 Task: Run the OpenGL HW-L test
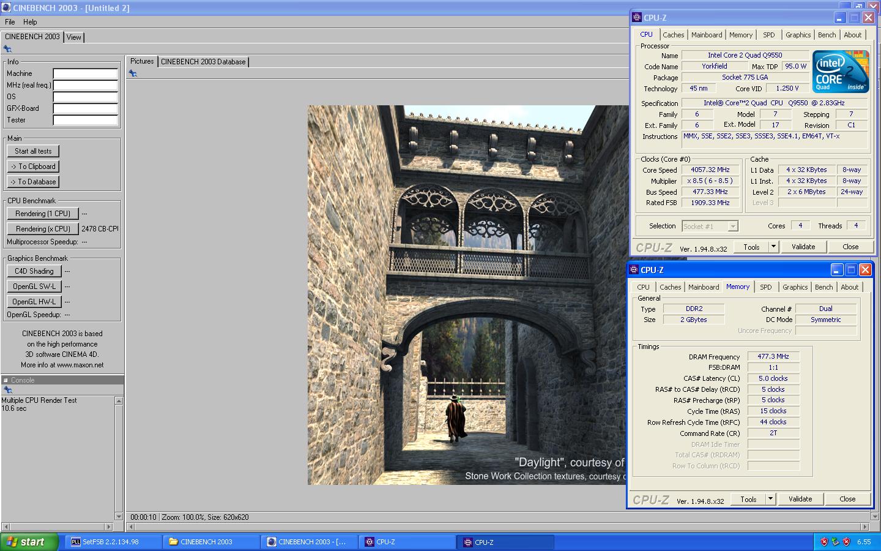34,302
